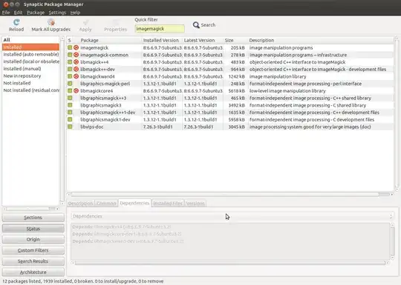Open the Help menu
Image resolution: width=401 pixels, height=285 pixels.
pyautogui.click(x=75, y=13)
